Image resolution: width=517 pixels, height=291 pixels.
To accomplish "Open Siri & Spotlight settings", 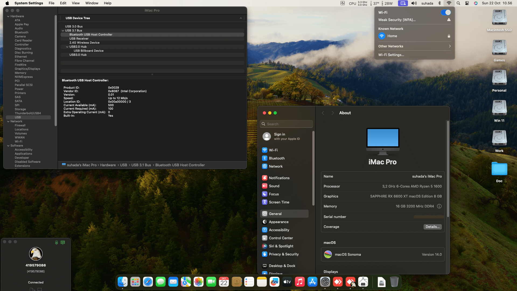I will (x=281, y=246).
